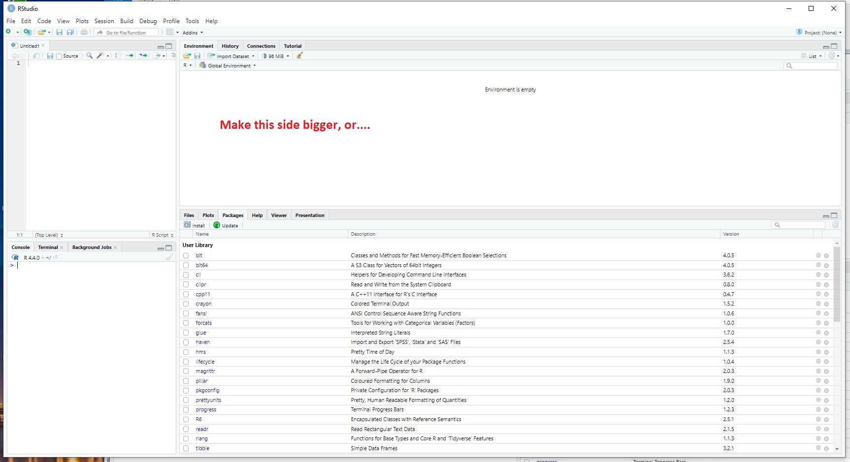Open the Addins dropdown menu
Screen dimensions: 850x462
click(x=193, y=33)
